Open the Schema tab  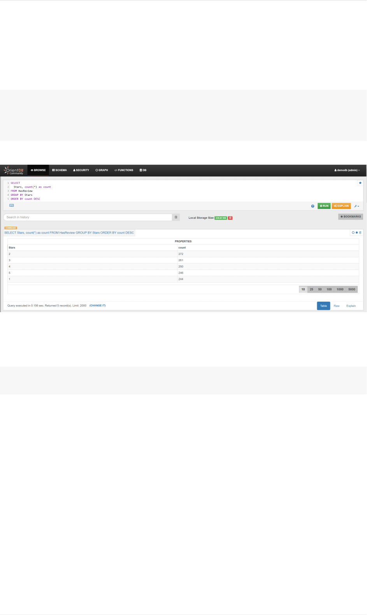tap(60, 170)
